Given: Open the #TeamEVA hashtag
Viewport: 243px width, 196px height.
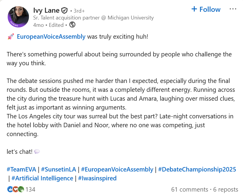Looking at the screenshot, I should pyautogui.click(x=21, y=169).
